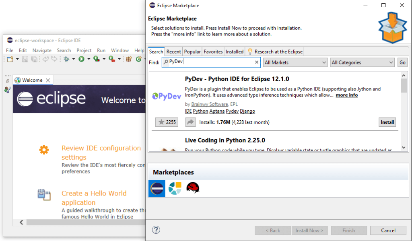This screenshot has height=241, width=412.
Task: Clear the Find field with the X icon
Action: [x=257, y=62]
